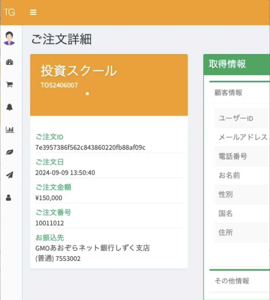Open the dashboard gauge icon in the sidebar
Viewport: 270px width, 300px height.
10,62
